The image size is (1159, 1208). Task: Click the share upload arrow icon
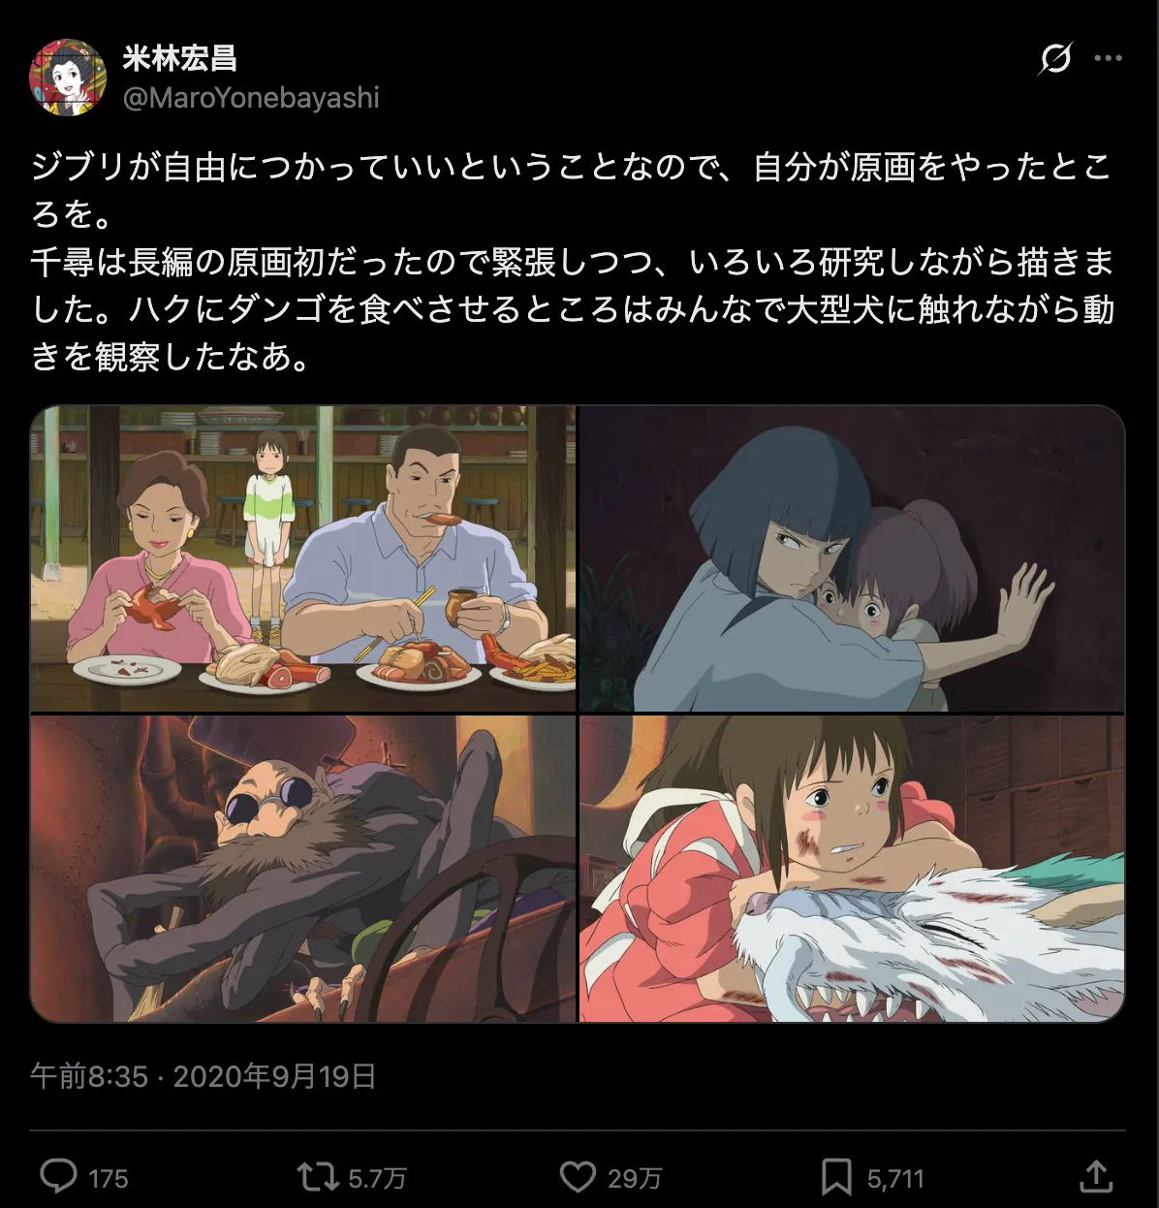point(1096,1176)
